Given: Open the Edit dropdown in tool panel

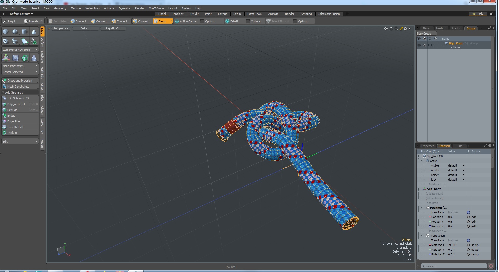Looking at the screenshot, I should coord(20,142).
